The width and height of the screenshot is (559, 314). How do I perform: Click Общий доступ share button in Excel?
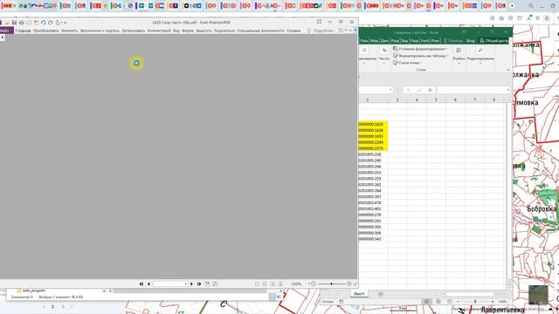pos(493,41)
